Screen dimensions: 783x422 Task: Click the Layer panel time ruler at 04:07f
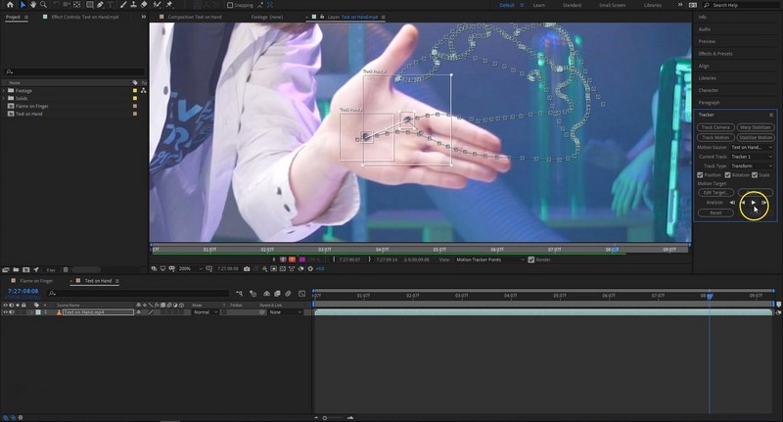(x=381, y=250)
